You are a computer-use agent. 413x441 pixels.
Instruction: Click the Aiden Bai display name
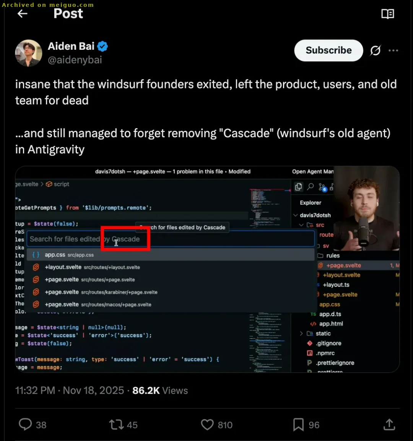(71, 46)
